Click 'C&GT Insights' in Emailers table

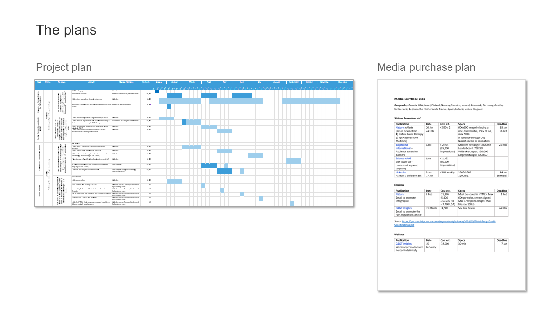[x=404, y=208]
